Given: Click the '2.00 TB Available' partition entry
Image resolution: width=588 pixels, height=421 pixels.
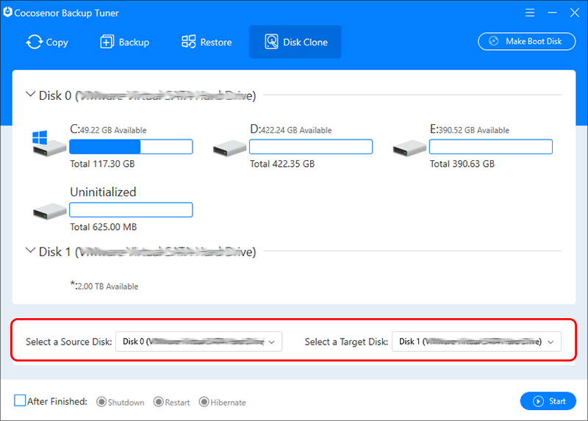Looking at the screenshot, I should tap(104, 286).
